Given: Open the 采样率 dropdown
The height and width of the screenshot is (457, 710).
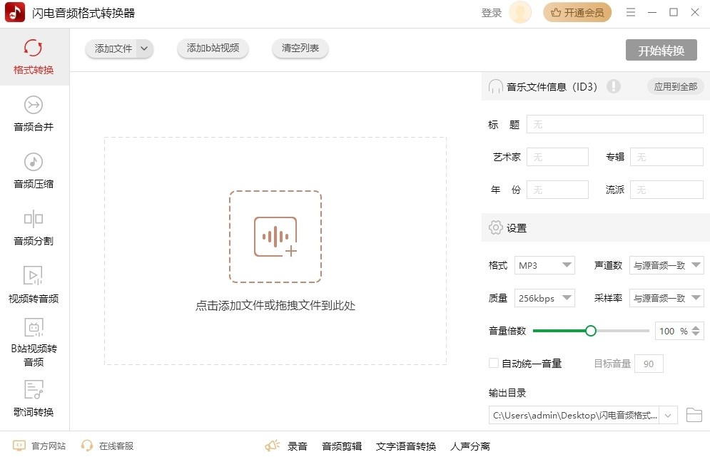Looking at the screenshot, I should [666, 297].
